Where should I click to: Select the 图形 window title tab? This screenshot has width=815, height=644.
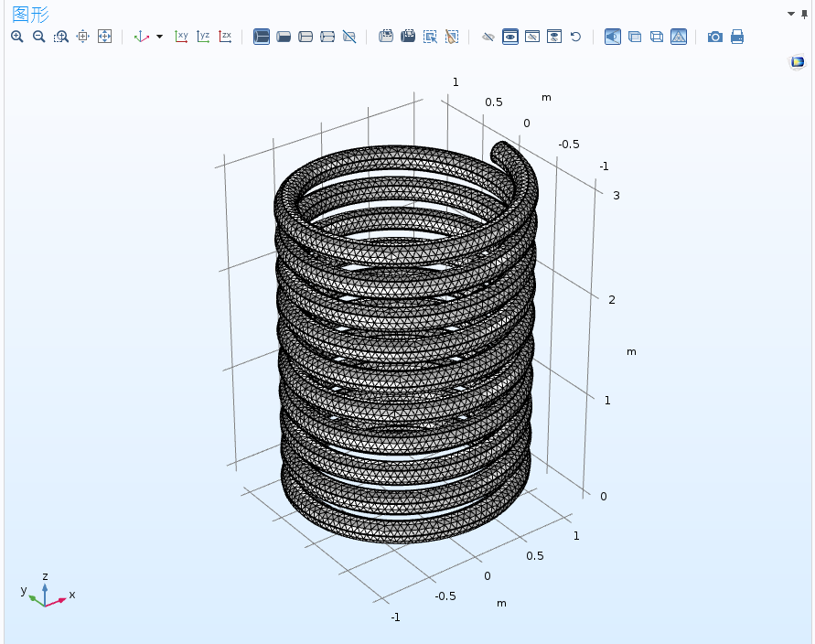[x=31, y=14]
